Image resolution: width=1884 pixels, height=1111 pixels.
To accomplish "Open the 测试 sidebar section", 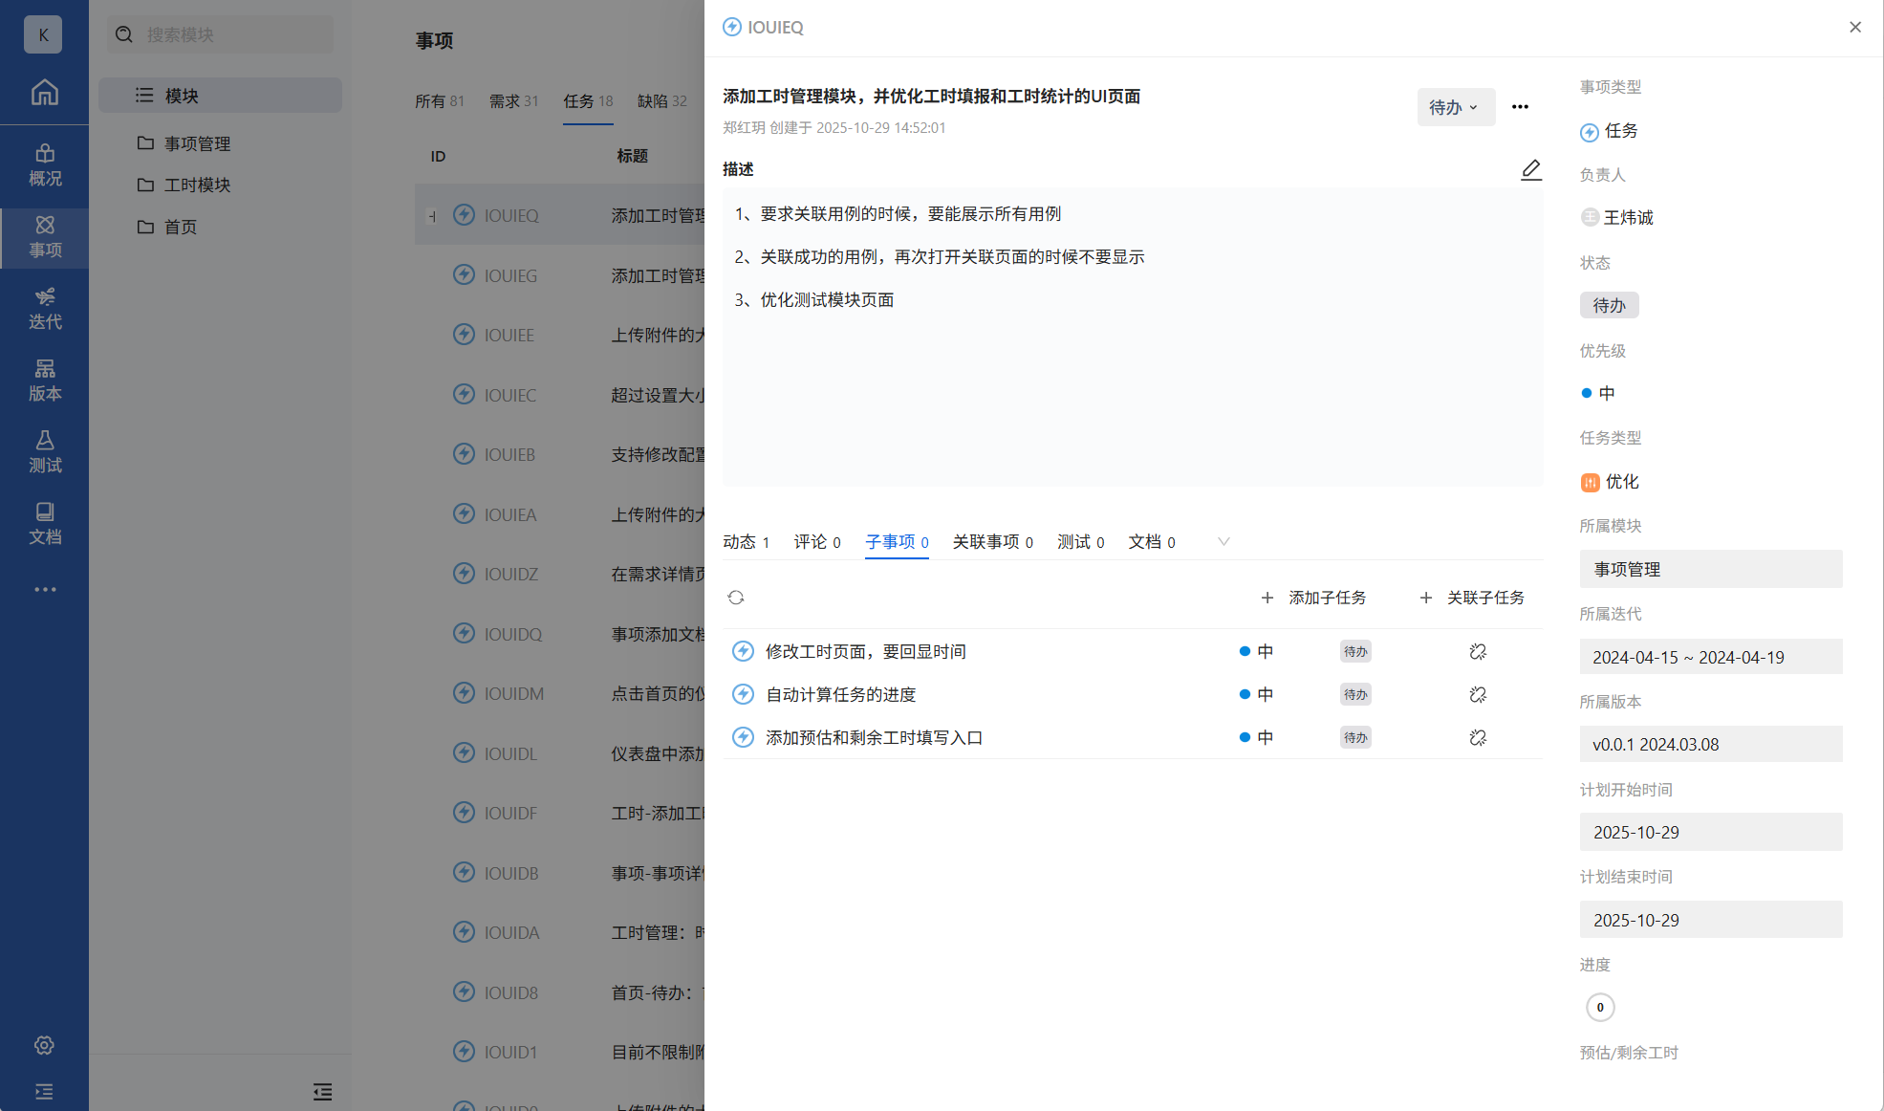I will click(44, 452).
